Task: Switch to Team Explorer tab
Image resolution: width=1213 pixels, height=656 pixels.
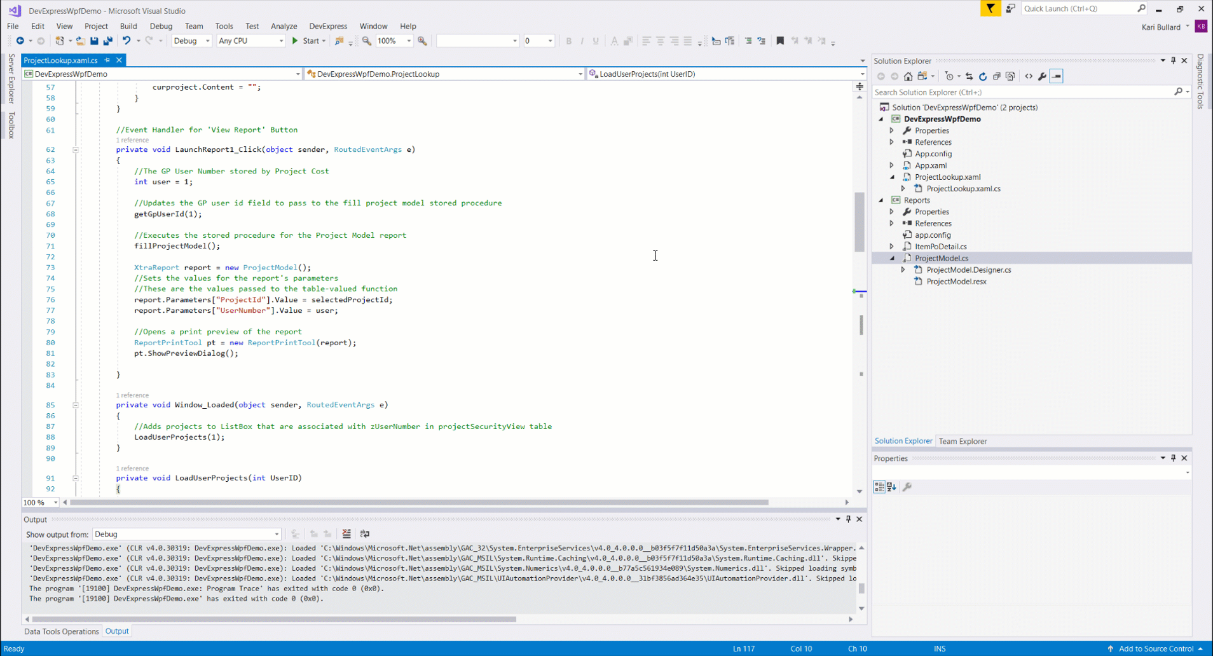Action: [x=963, y=441]
